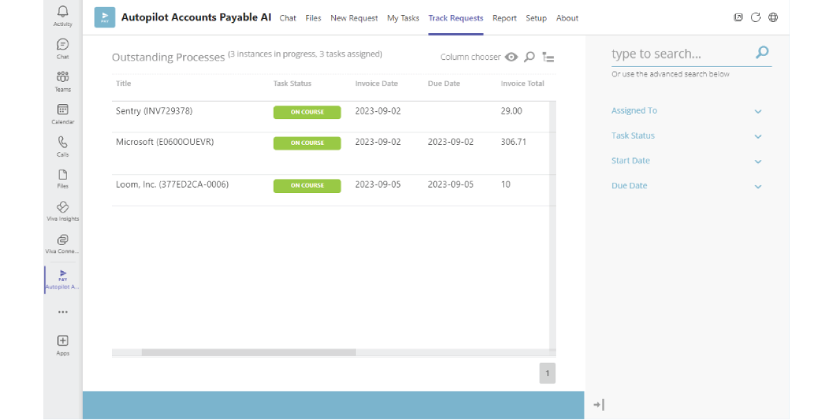Open Viva Insights app icon
The width and height of the screenshot is (833, 420).
(x=62, y=207)
